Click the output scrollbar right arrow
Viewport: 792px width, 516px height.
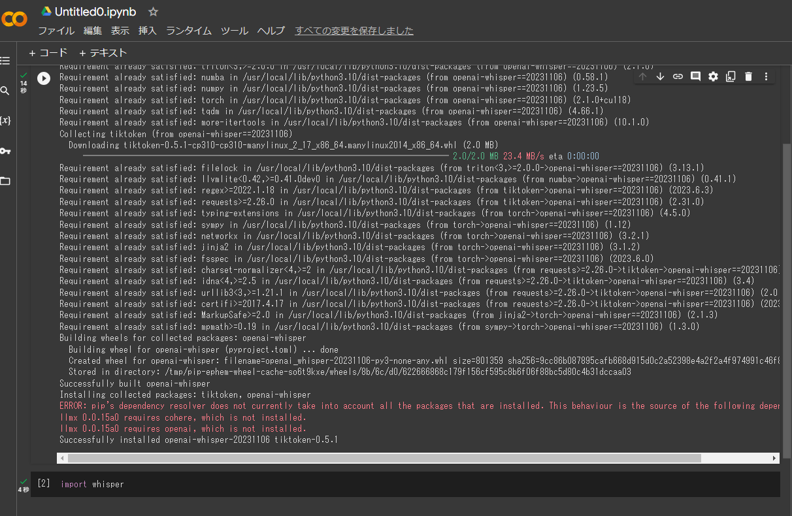[775, 458]
